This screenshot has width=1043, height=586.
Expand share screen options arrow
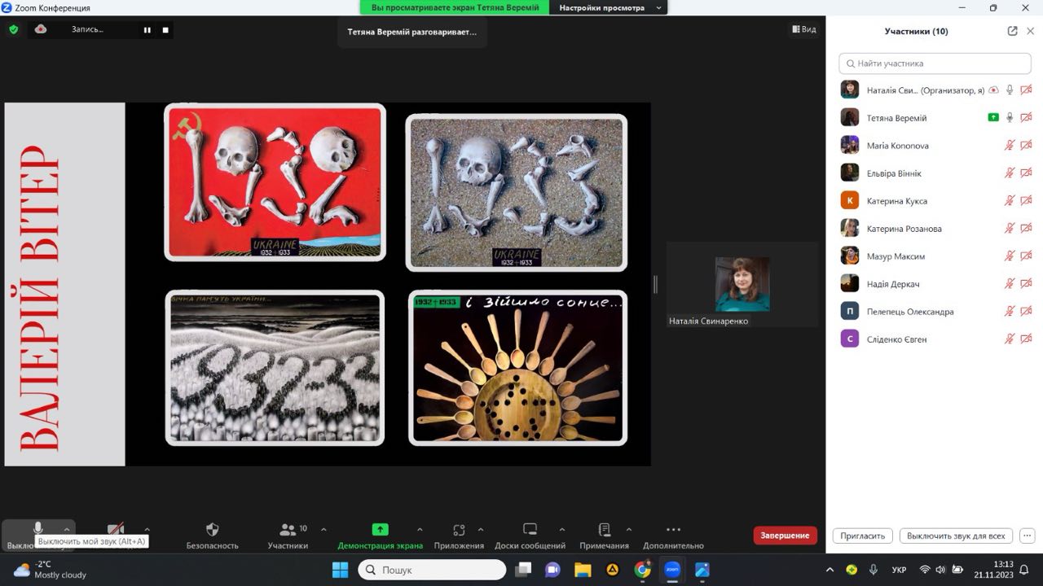(420, 529)
